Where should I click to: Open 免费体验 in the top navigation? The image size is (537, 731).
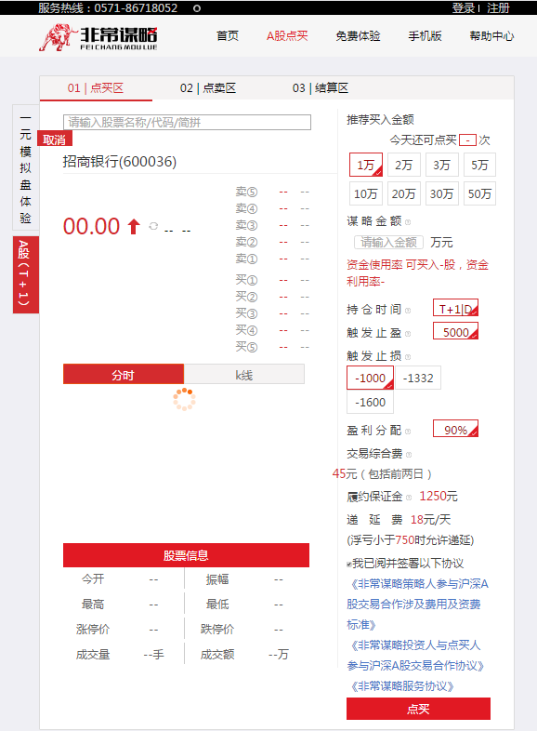coord(358,36)
